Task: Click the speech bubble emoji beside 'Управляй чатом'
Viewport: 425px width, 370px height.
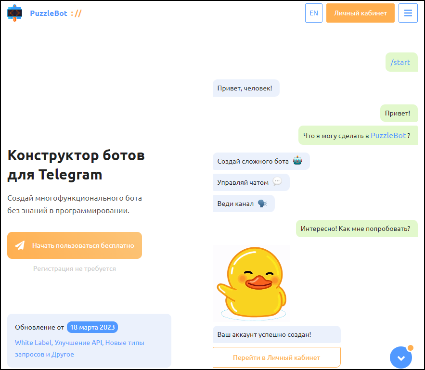Action: point(277,181)
